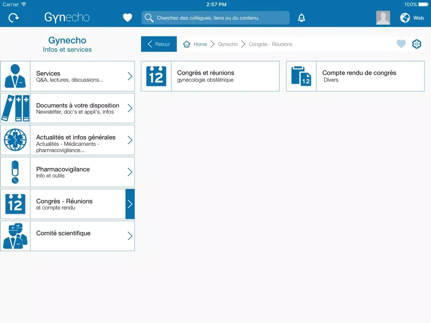
Task: Click the Gynecho logo in header
Action: 67,17
